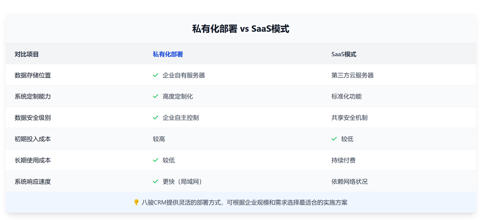Click the 私有化部署 column header
Image resolution: width=484 pixels, height=220 pixels.
click(168, 54)
